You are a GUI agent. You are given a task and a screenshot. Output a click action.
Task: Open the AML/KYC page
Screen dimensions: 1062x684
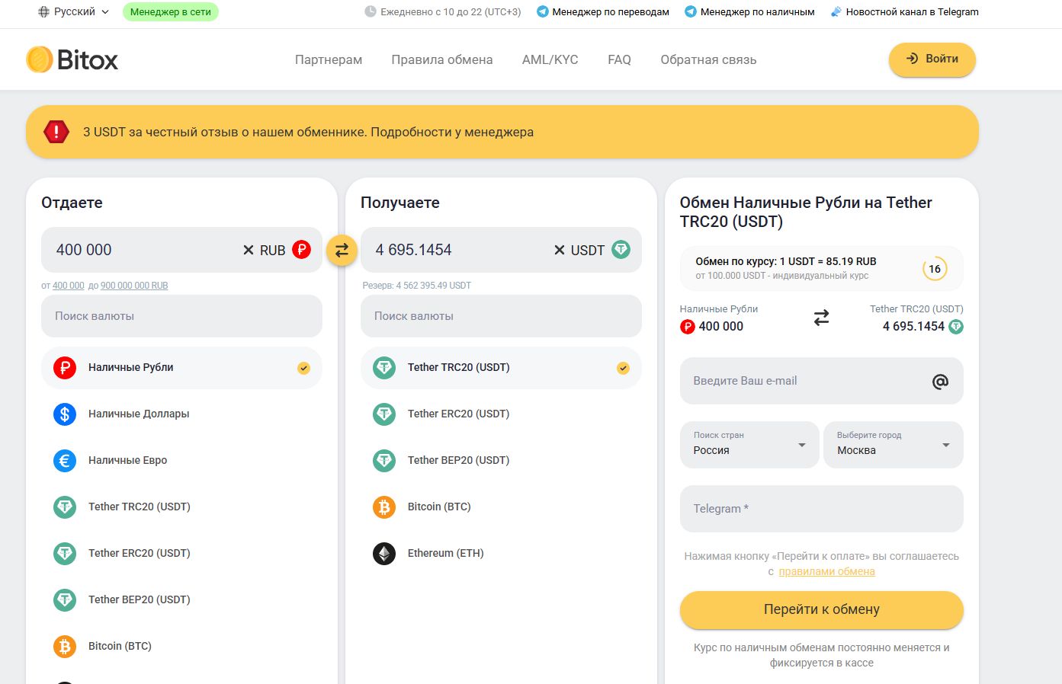(550, 59)
